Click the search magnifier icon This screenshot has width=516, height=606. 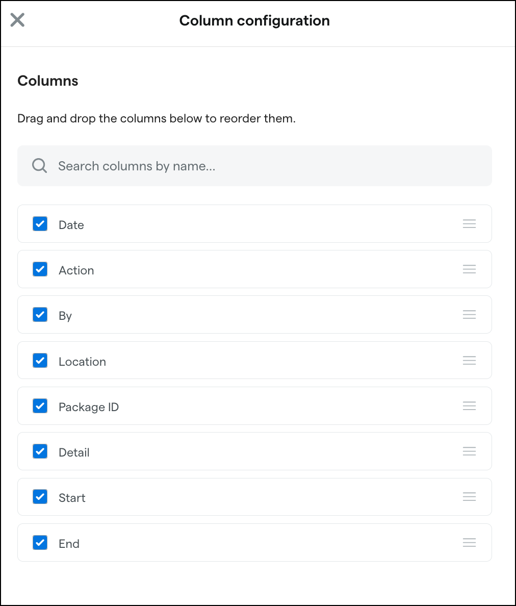[x=39, y=166]
